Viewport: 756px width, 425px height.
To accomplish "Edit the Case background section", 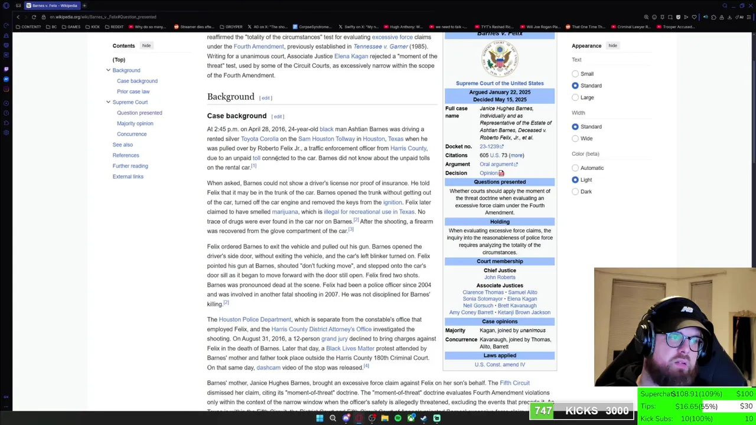I will click(278, 117).
